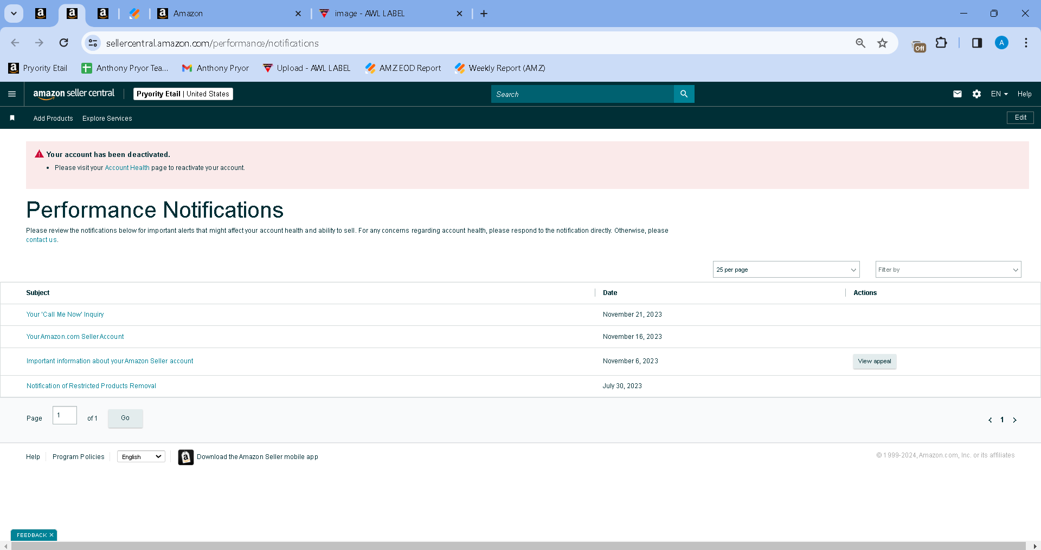Open the extension with 'Off' badge
The width and height of the screenshot is (1041, 550).
[919, 45]
